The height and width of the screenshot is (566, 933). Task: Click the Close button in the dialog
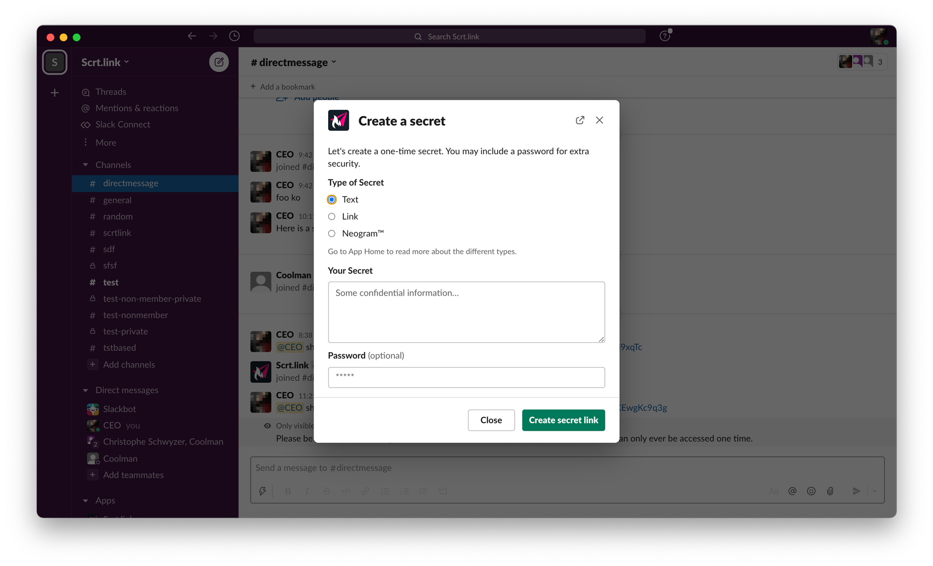click(x=491, y=420)
